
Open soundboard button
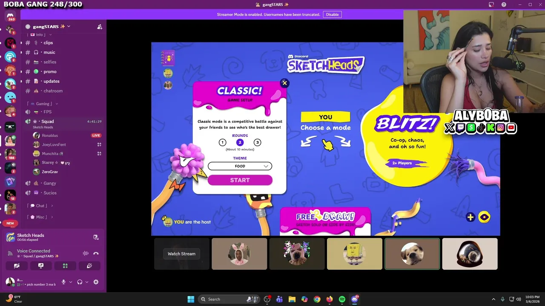tap(89, 266)
